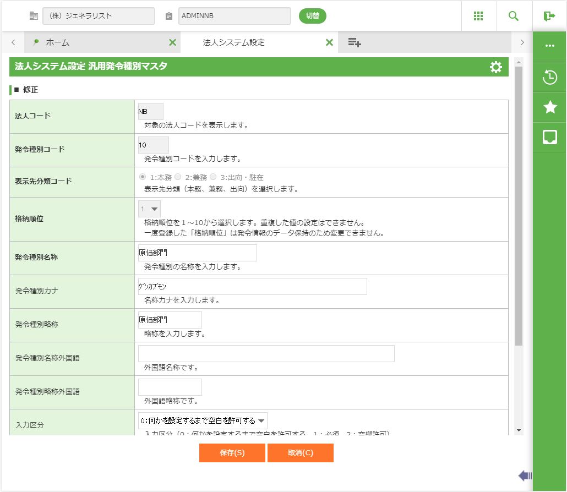Select the 1:本務 radio button
Viewport: 567px width, 492px height.
click(143, 177)
